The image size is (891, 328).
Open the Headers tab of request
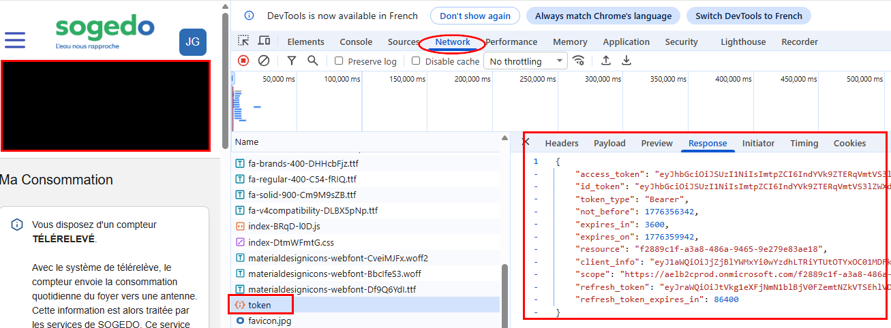coord(562,143)
